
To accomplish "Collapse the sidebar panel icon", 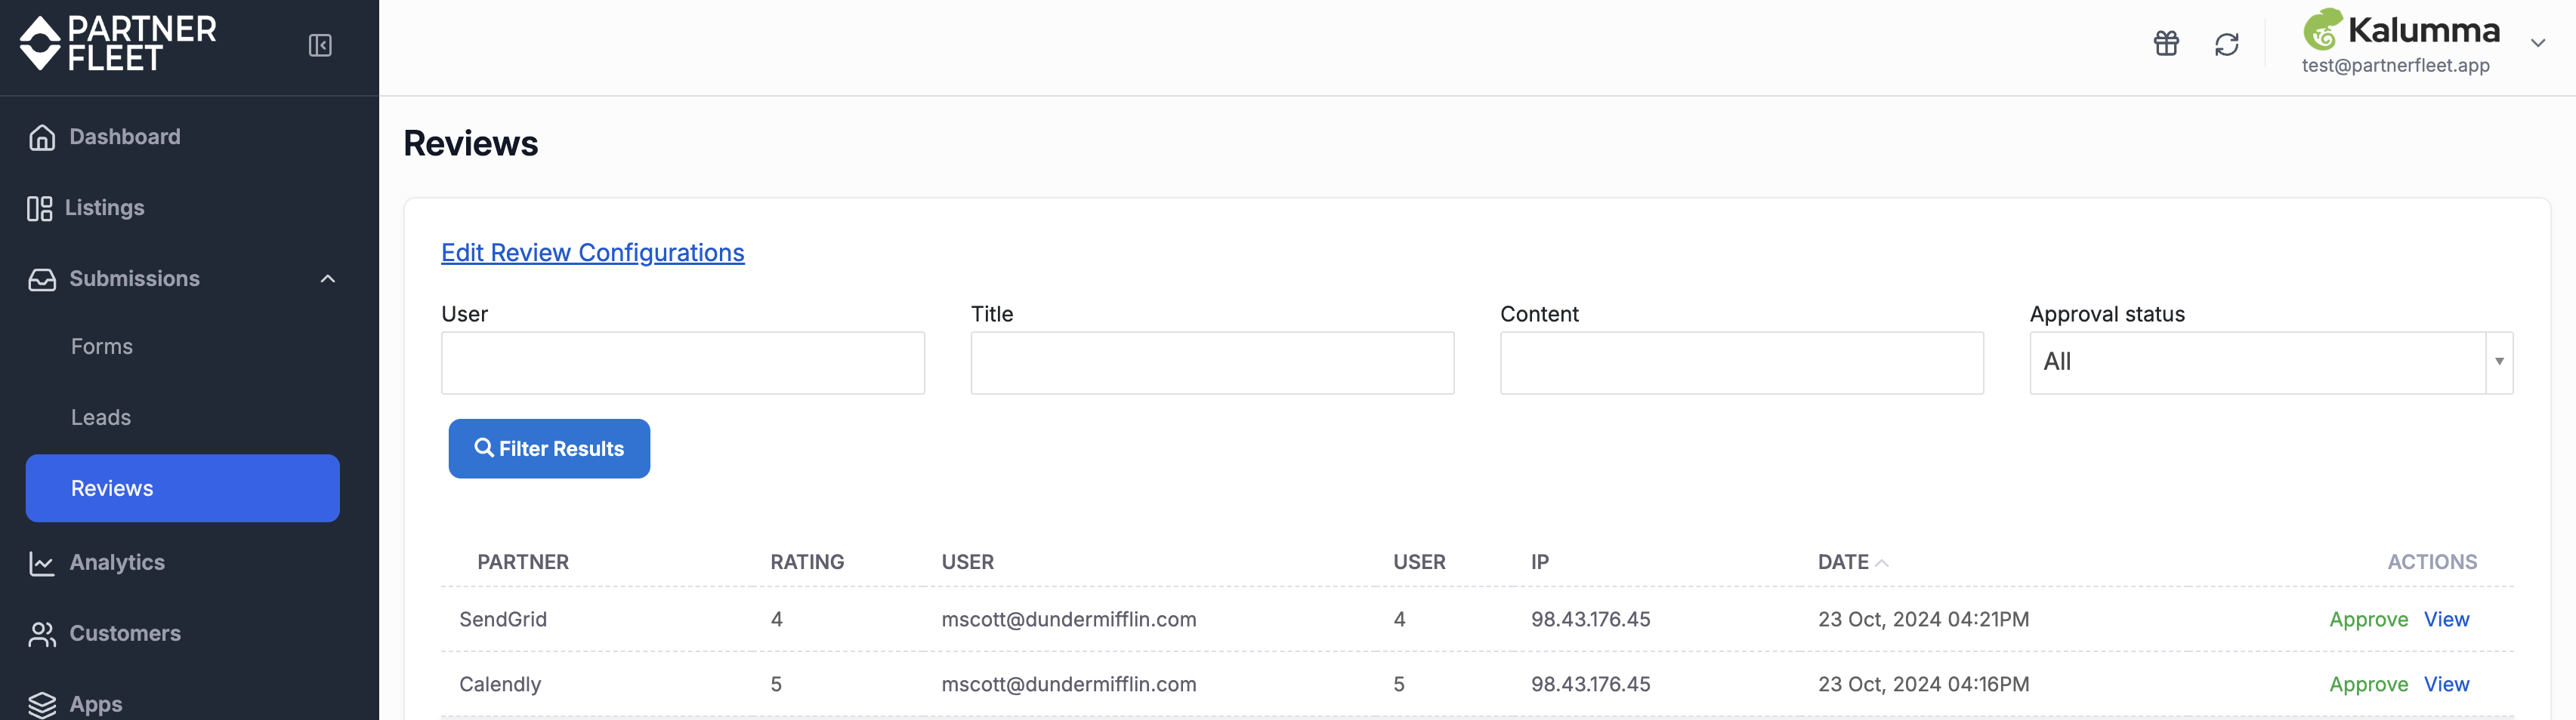I will tap(320, 45).
